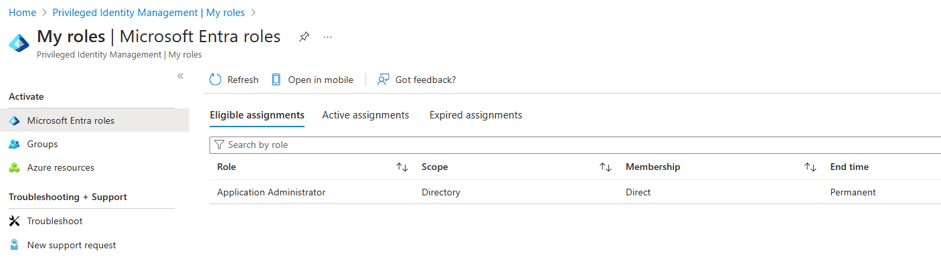Sort by Scope column arrows
The width and height of the screenshot is (941, 267).
(x=606, y=167)
